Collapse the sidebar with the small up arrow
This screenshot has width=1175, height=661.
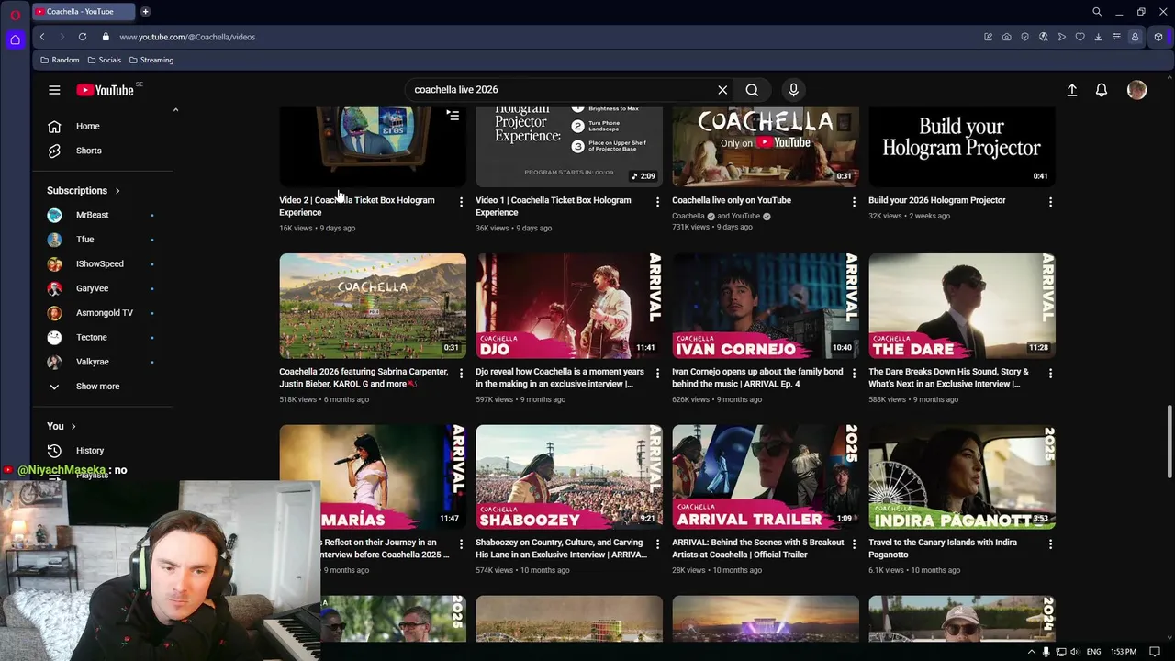click(x=175, y=110)
